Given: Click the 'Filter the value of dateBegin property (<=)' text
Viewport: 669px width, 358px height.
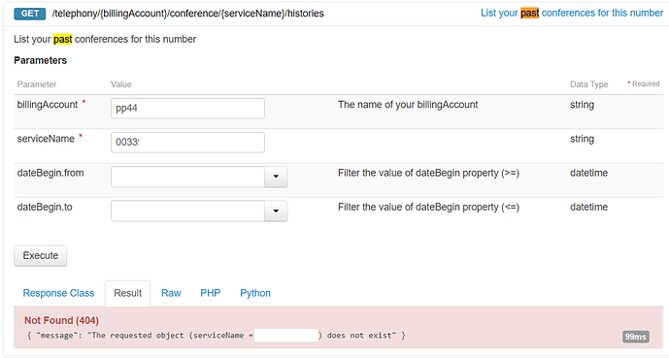Looking at the screenshot, I should click(428, 207).
